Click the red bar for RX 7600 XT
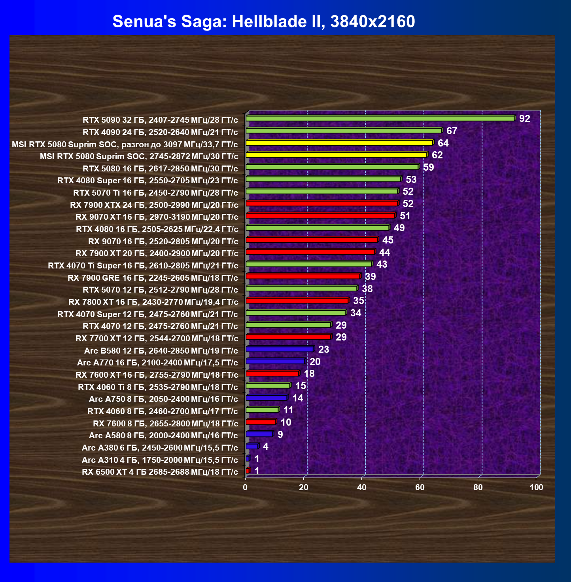 pos(273,373)
